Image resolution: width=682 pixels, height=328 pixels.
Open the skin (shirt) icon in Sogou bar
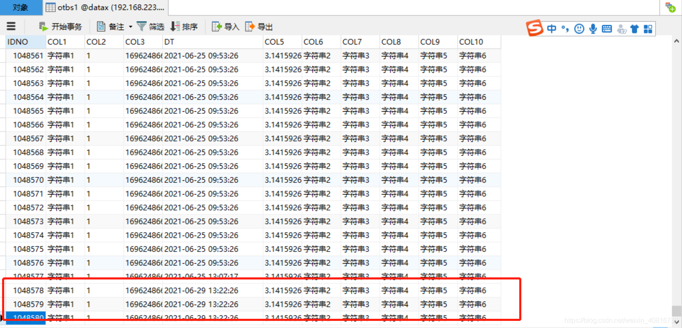pos(635,28)
